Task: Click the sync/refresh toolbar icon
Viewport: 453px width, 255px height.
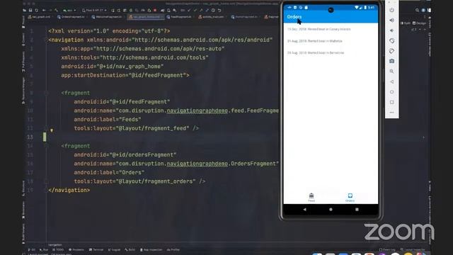Action: [x=36, y=10]
